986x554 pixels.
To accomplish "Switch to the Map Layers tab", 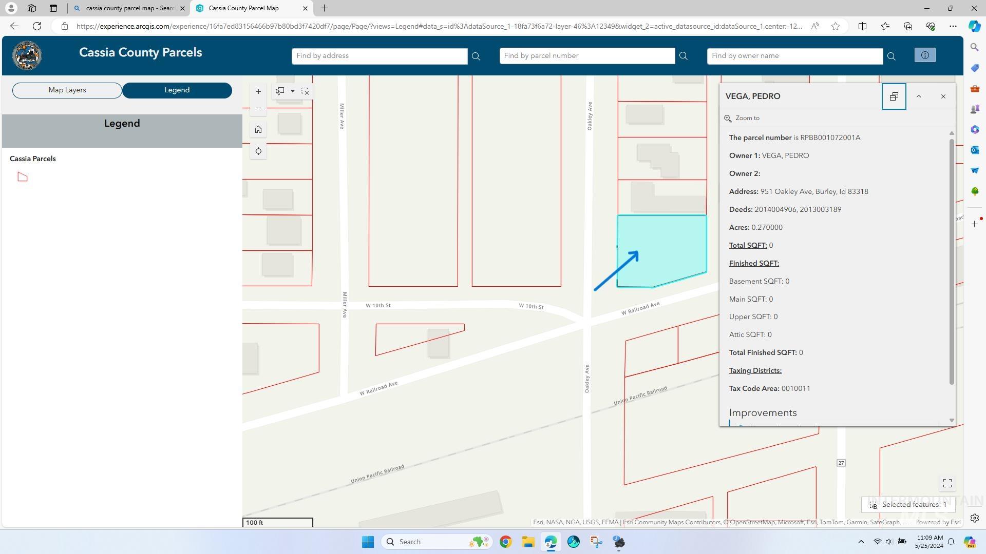I will pos(67,90).
